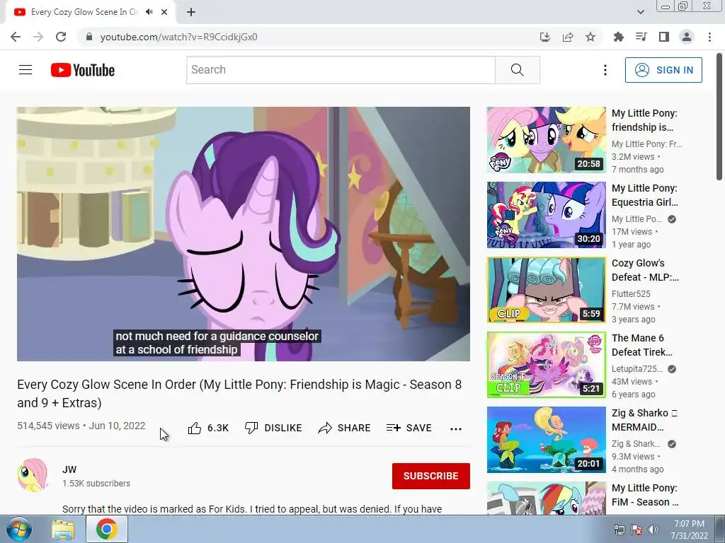
Task: Save video to playlist with SAVE
Action: [409, 428]
